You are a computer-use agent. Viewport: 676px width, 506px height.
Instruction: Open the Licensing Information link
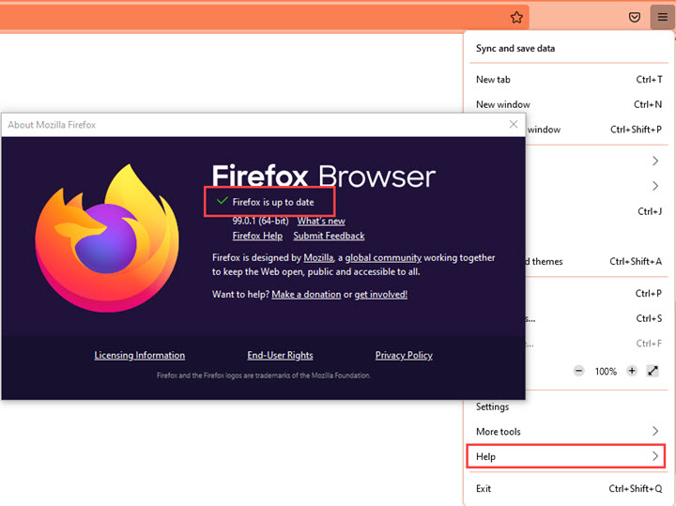[x=140, y=355]
